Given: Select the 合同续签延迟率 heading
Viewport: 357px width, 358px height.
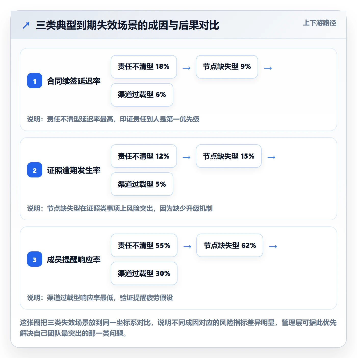Looking at the screenshot, I should point(74,81).
